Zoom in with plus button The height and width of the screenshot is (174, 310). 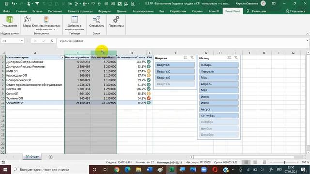[298, 162]
